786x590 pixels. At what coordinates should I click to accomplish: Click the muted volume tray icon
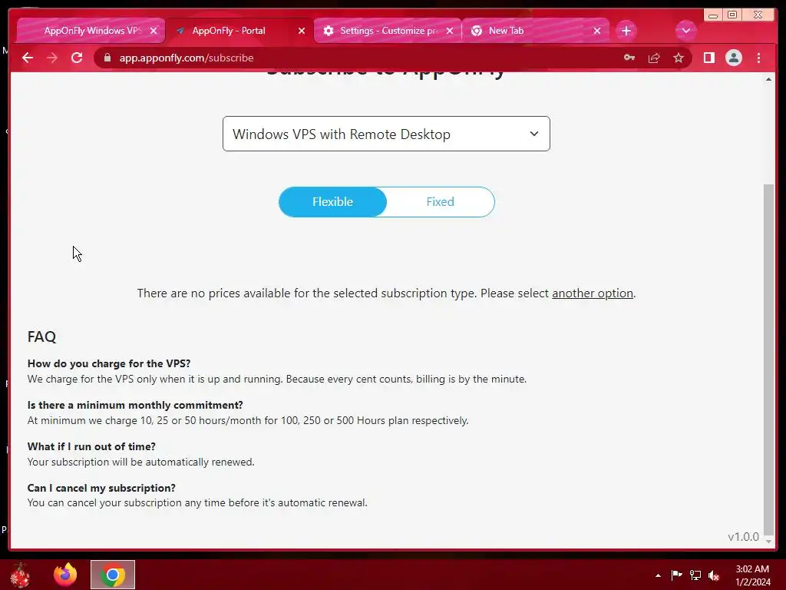point(714,575)
